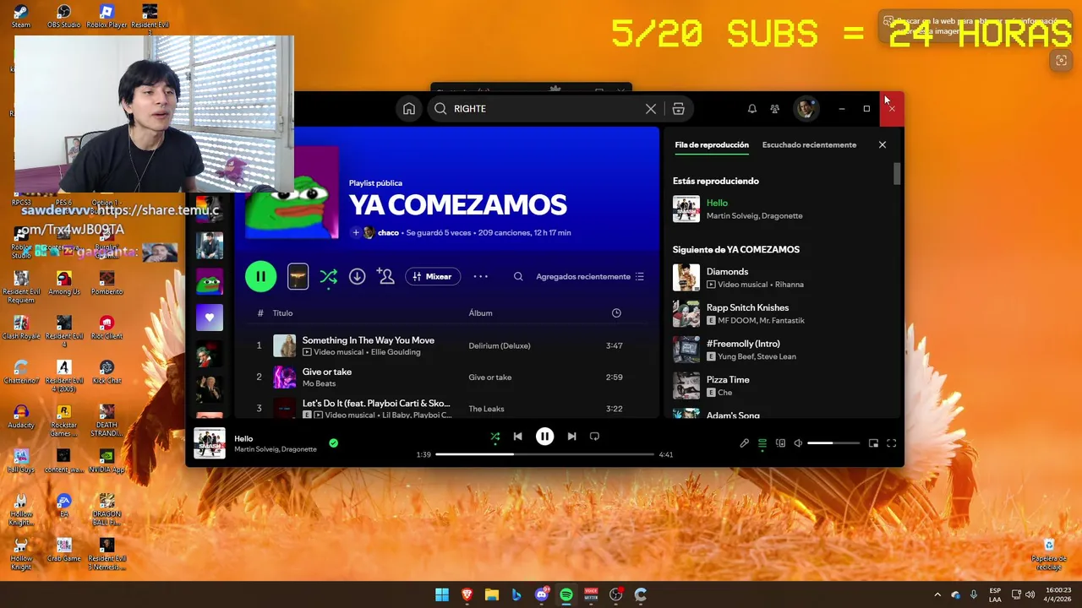Open Mo Beats artist link
The width and height of the screenshot is (1082, 608).
tap(319, 383)
